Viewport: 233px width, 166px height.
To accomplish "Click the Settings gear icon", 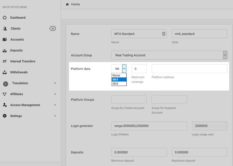I will (5, 116).
